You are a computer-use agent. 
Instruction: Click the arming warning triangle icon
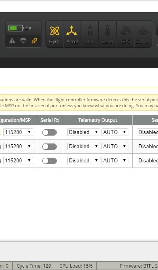[12, 41]
